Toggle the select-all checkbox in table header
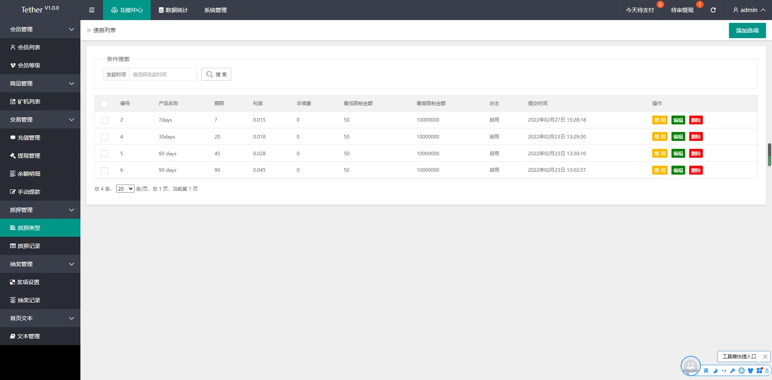This screenshot has height=380, width=772. click(105, 104)
